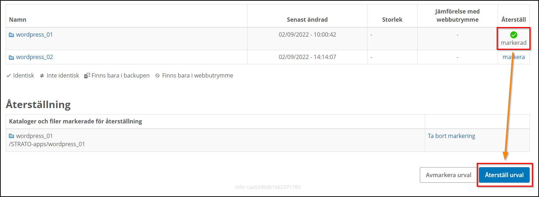
Task: Click the Storlek column header
Action: click(x=392, y=20)
